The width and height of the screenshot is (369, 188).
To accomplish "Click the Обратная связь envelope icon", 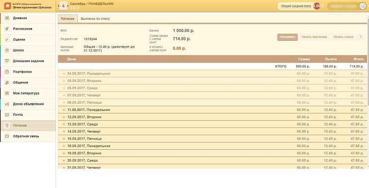I will click(x=7, y=136).
